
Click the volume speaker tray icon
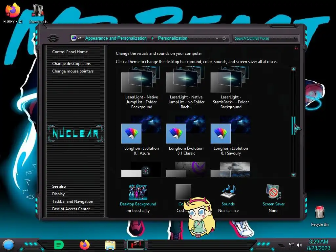pos(300,245)
